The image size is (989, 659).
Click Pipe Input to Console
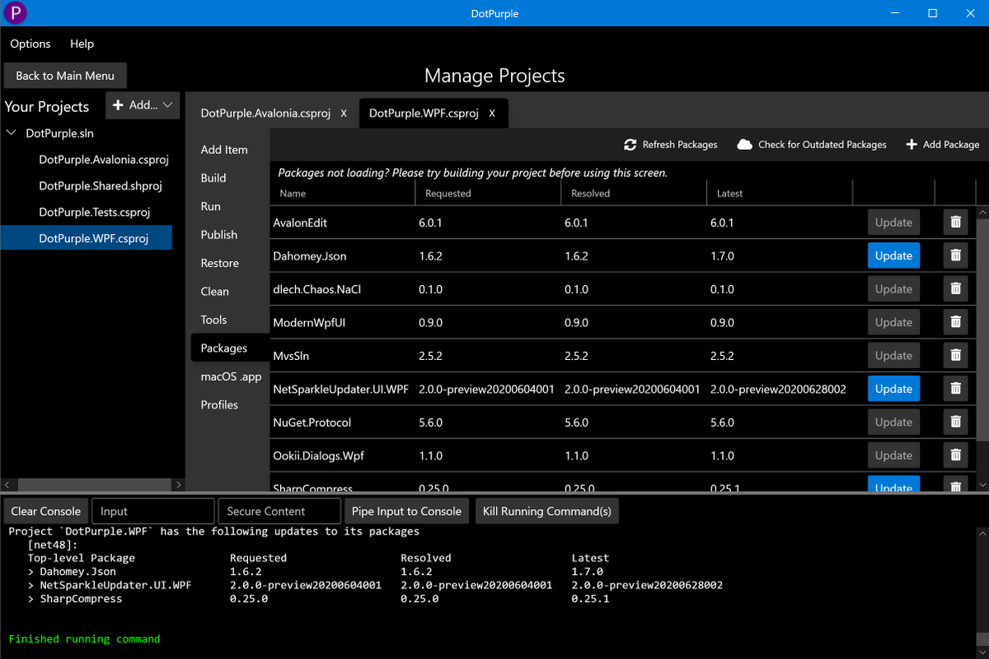point(406,511)
